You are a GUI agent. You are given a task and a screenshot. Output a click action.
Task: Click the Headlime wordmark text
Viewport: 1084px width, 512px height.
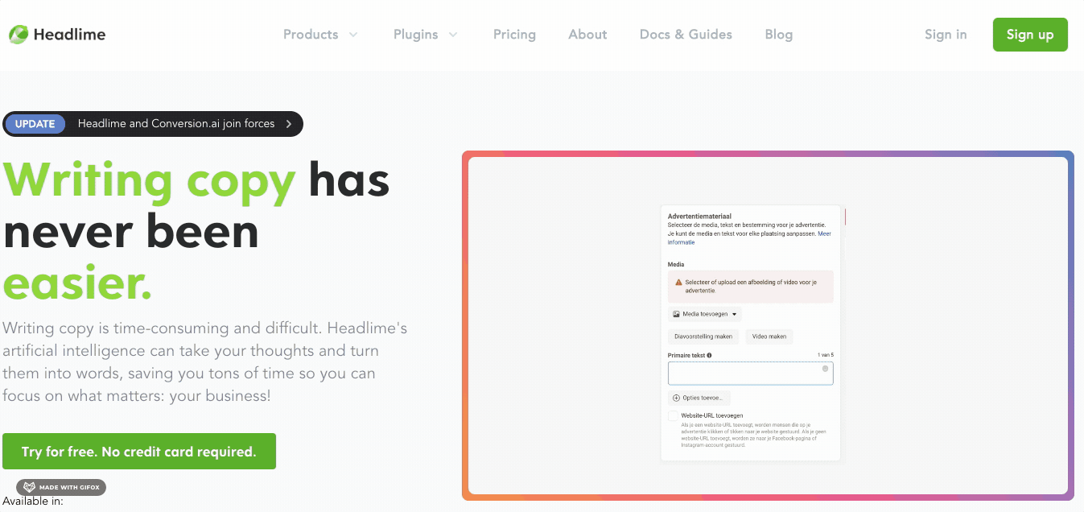tap(69, 35)
